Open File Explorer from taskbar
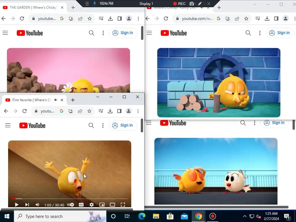Screen dimensions: 296x222 tap(156, 216)
